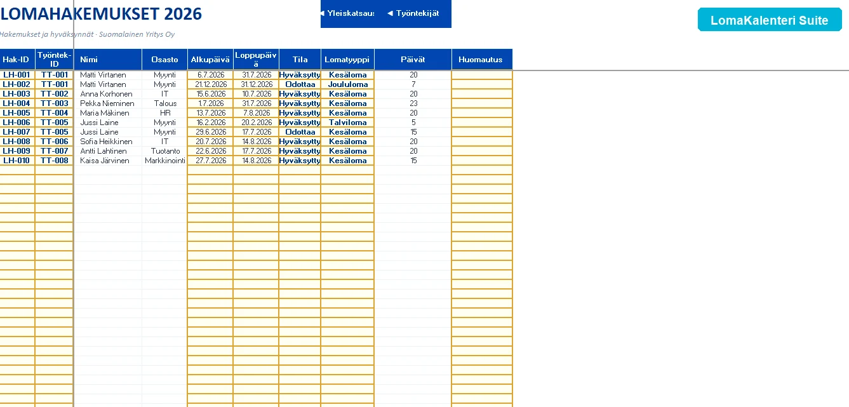Click the Työntek-ID column header

(x=55, y=60)
